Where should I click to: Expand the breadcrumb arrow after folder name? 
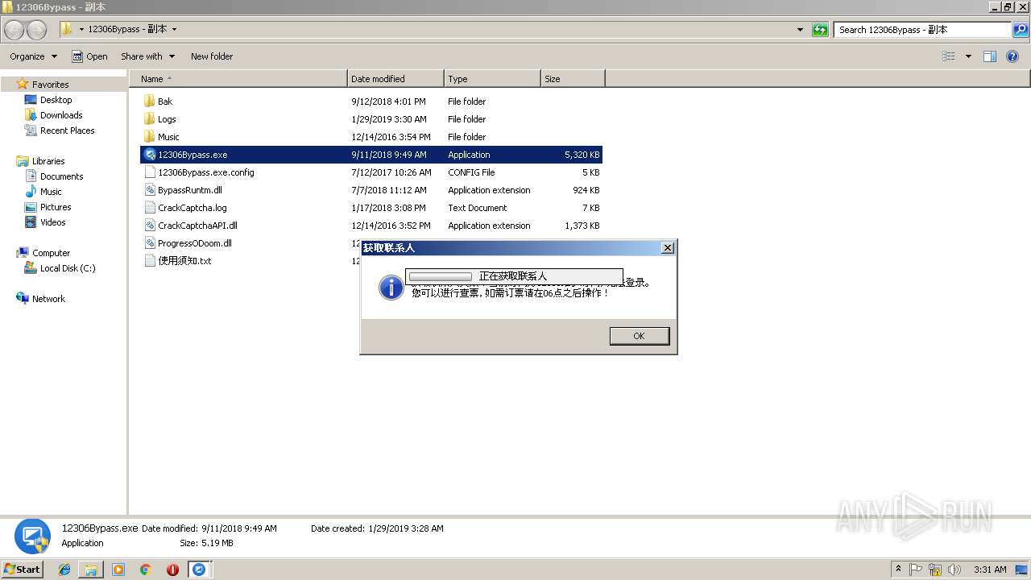click(x=174, y=30)
